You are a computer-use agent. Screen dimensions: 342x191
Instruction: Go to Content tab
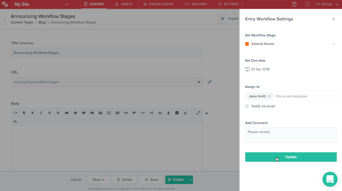point(94,4)
